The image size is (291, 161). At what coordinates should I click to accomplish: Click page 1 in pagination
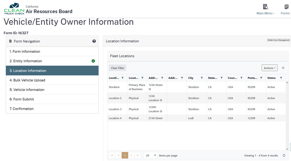tap(125, 155)
